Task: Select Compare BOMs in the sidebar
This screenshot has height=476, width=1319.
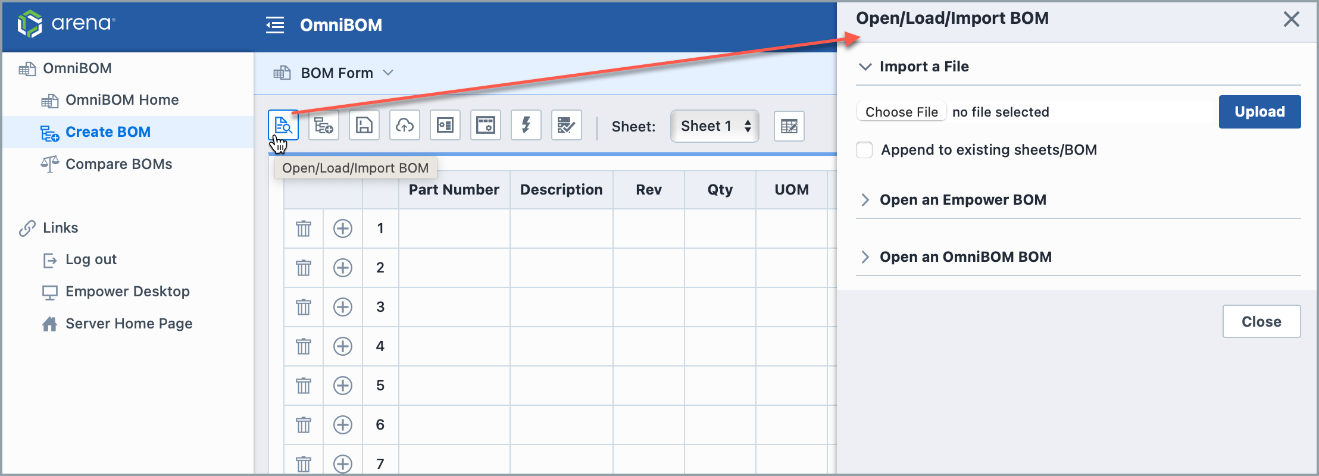Action: click(x=118, y=164)
